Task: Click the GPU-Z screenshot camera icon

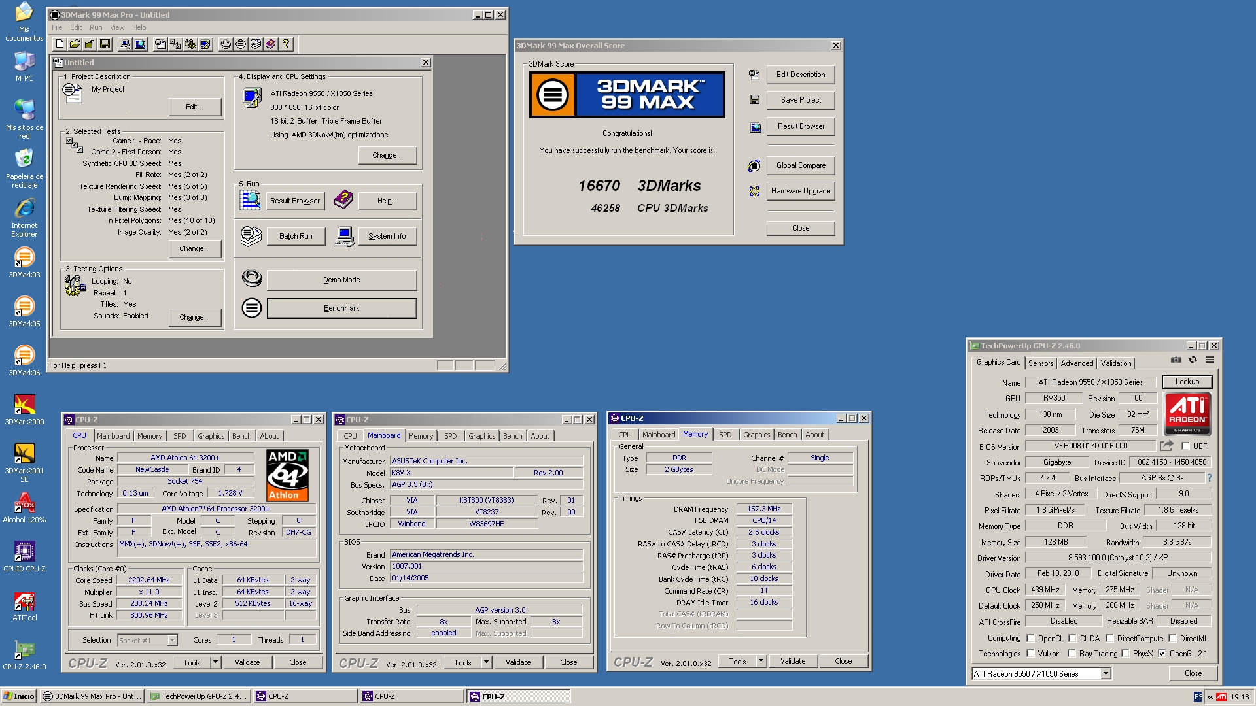Action: 1176,360
